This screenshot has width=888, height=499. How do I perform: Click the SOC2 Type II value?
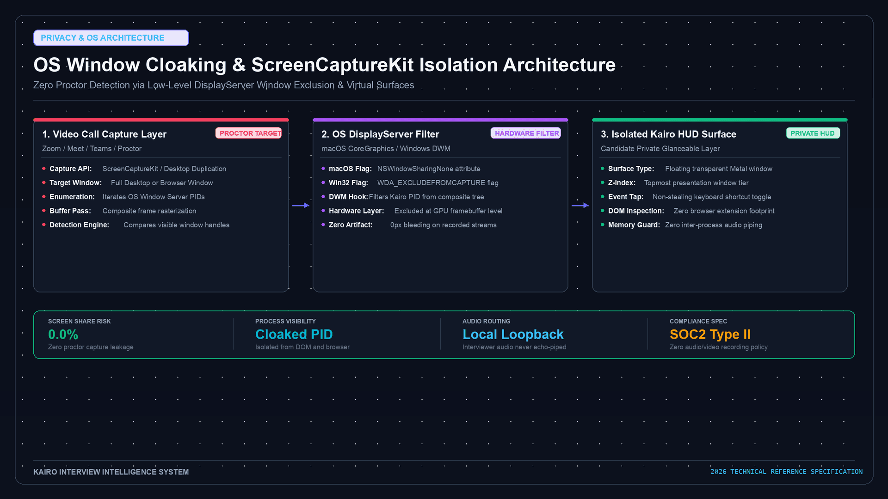[710, 335]
